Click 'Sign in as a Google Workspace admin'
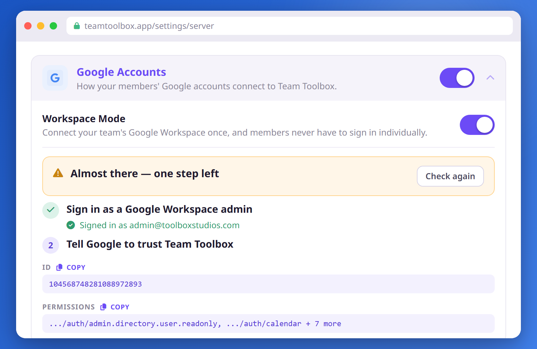This screenshot has width=537, height=349. click(x=159, y=209)
